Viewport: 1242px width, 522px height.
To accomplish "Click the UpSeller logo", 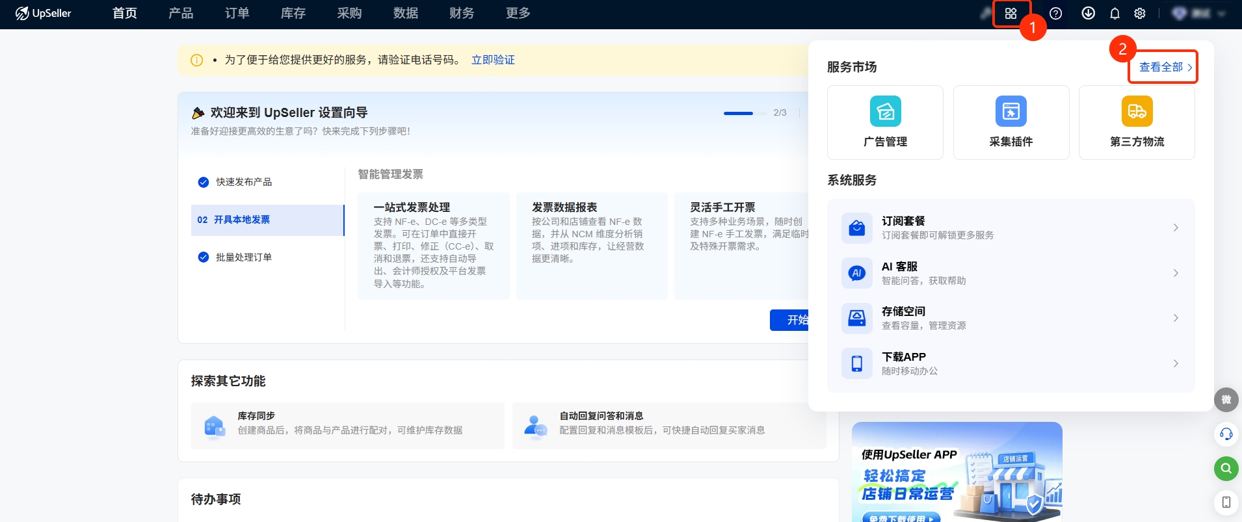I will (44, 13).
